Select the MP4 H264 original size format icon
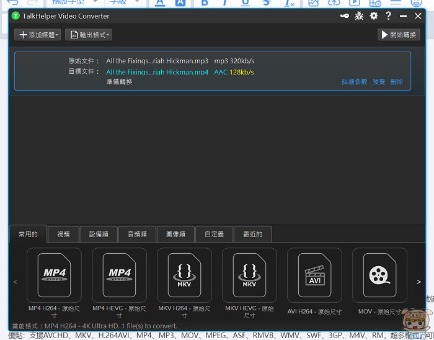The height and width of the screenshot is (340, 434). 55,275
